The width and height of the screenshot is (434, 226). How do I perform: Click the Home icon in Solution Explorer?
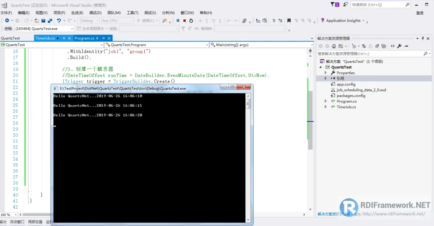334,46
